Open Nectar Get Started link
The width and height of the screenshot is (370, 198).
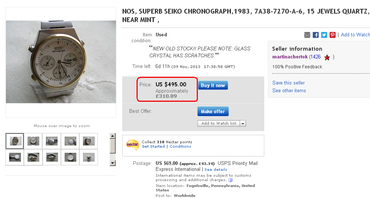pos(153,146)
